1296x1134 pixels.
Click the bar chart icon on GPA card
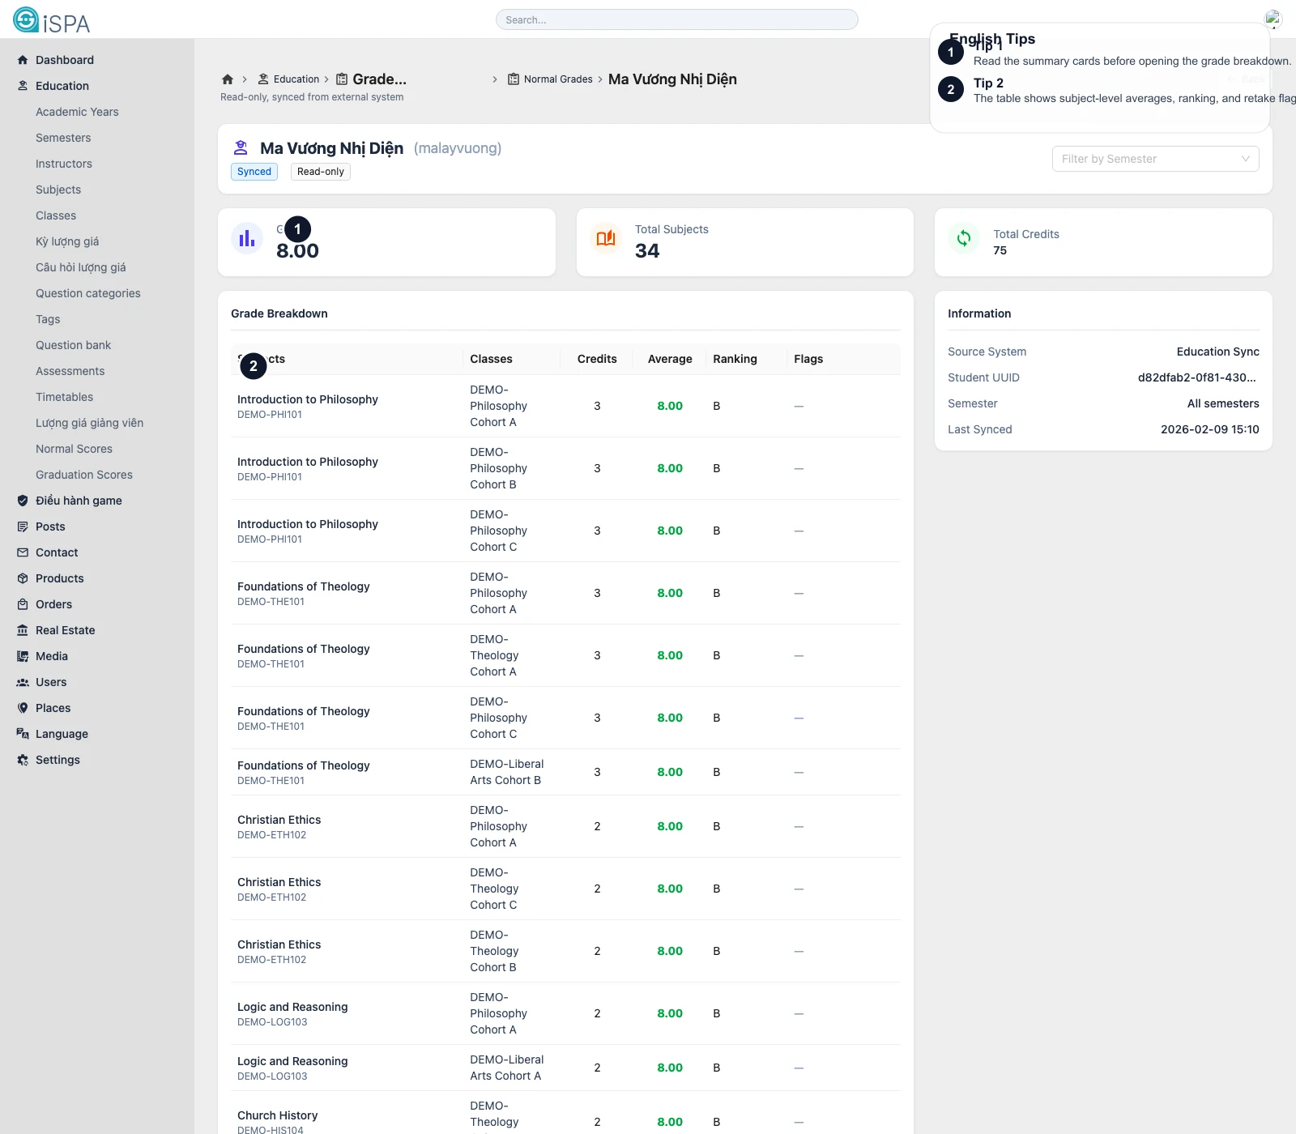247,239
